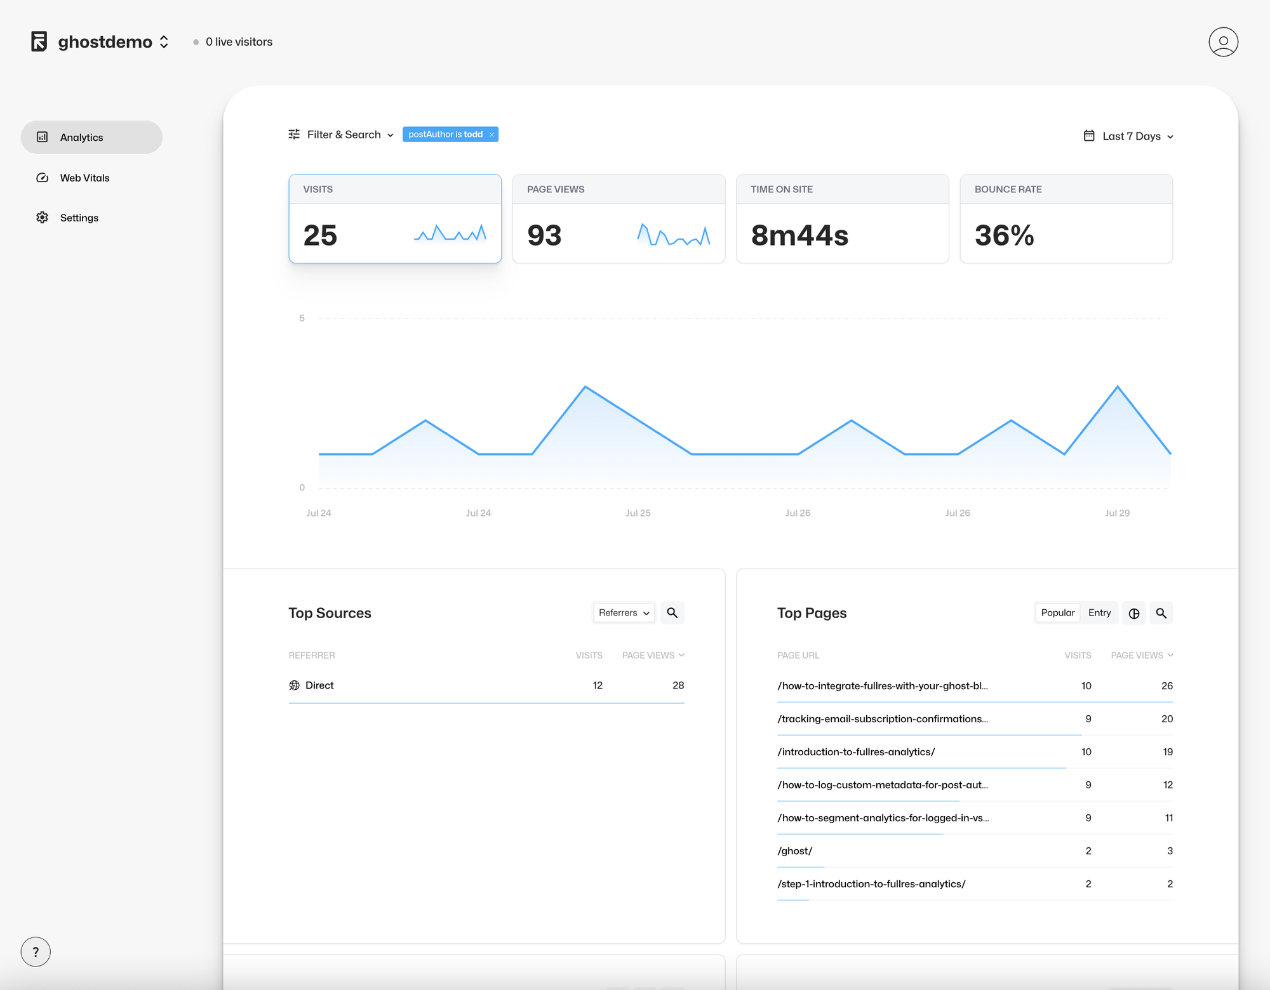This screenshot has height=990, width=1270.
Task: Open the user account avatar icon
Action: pyautogui.click(x=1223, y=42)
